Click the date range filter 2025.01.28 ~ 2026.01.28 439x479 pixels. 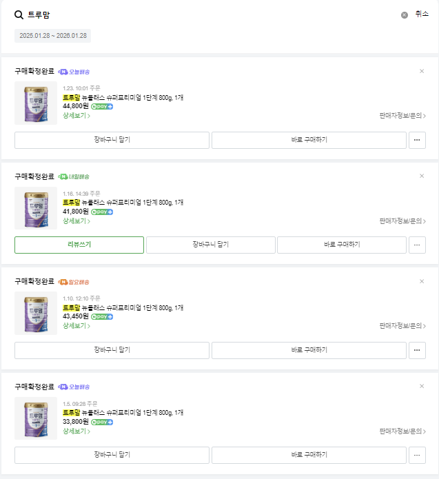pyautogui.click(x=53, y=36)
